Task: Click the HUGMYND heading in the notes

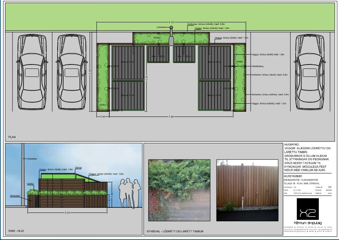Action: 292,145
